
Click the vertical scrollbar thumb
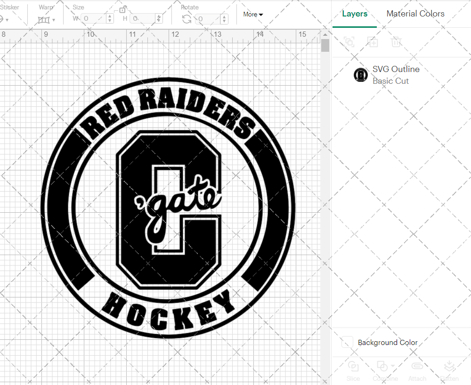coord(325,46)
